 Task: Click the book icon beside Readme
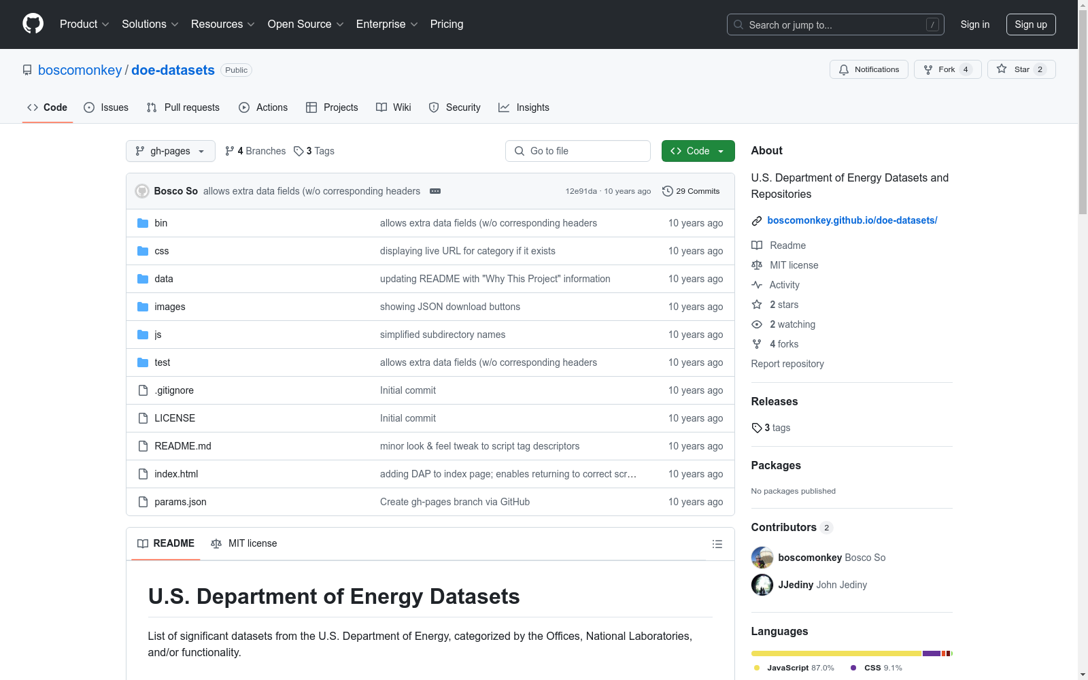757,245
